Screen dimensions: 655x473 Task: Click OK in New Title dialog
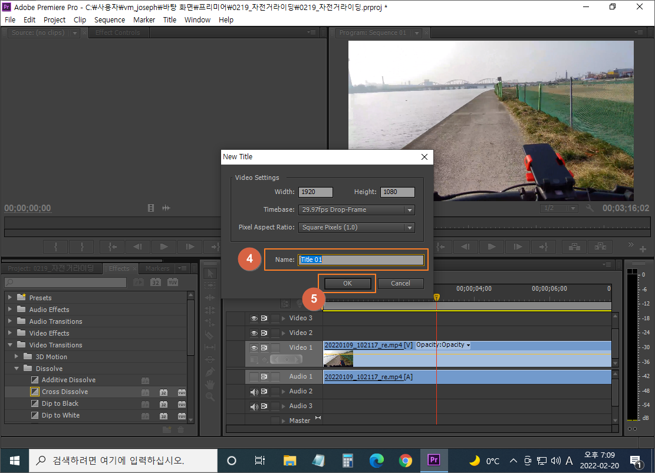(348, 283)
